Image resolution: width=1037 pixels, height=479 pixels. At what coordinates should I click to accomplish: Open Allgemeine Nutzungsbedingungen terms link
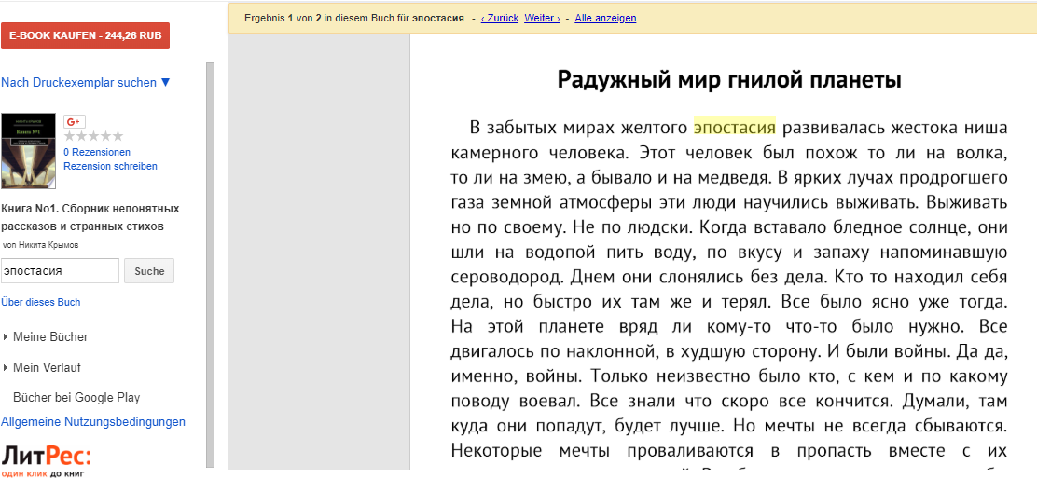click(93, 421)
